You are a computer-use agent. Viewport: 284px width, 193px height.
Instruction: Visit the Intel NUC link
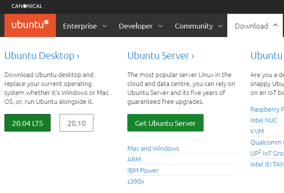click(264, 121)
